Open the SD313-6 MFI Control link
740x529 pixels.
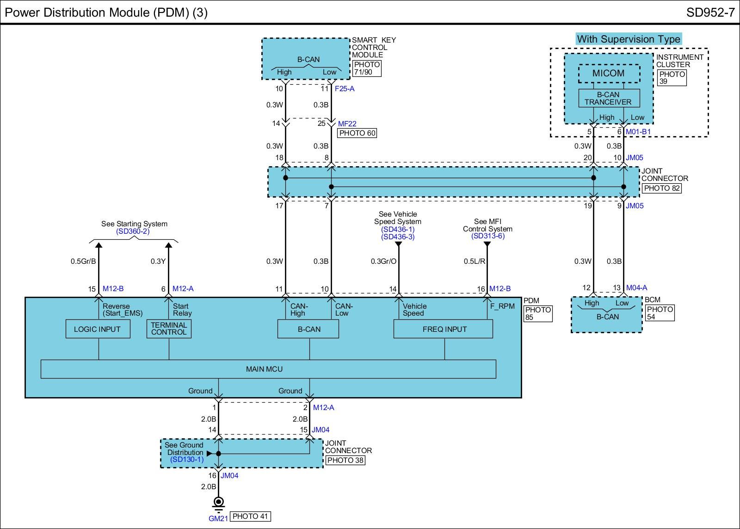[x=487, y=236]
